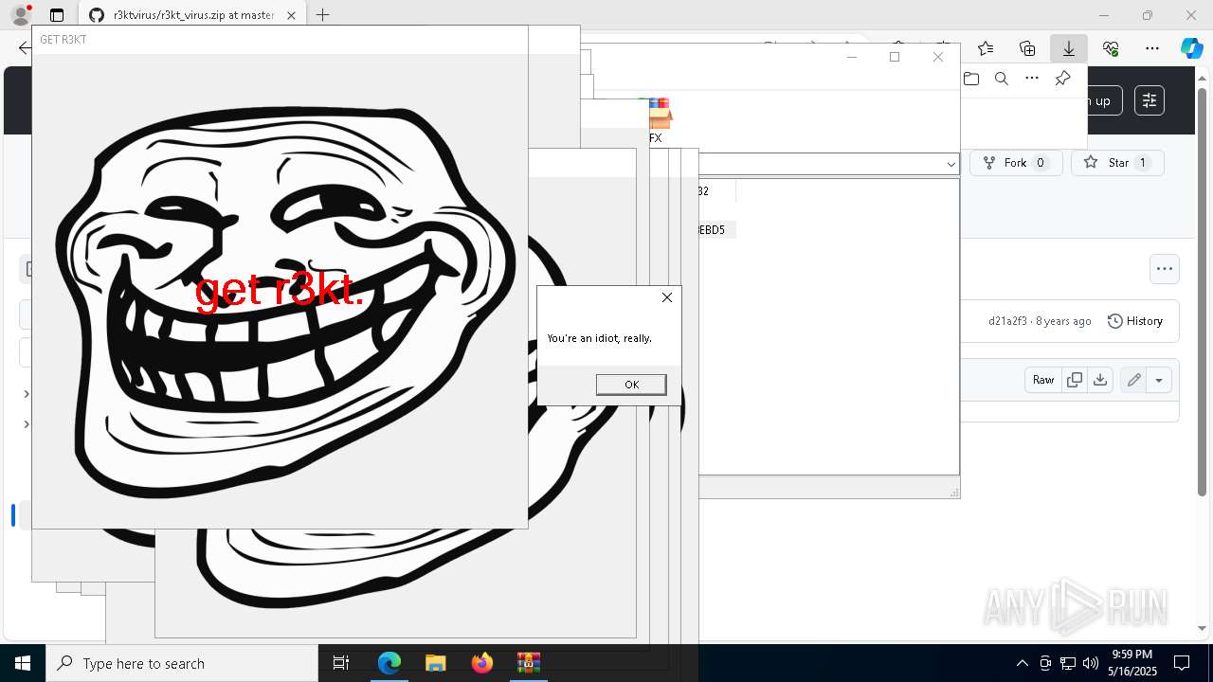Click the 'get r3kt.' red text
1213x682 pixels.
tap(280, 290)
